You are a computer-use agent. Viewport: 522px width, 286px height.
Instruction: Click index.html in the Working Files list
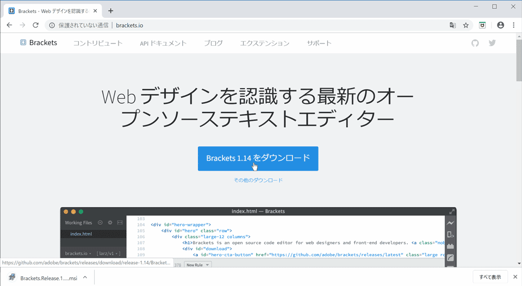click(81, 234)
